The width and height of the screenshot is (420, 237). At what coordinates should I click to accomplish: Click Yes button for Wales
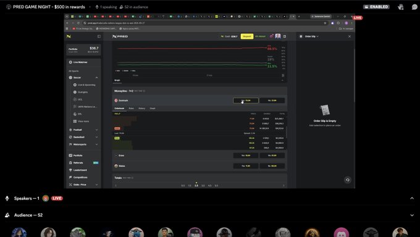(246, 166)
